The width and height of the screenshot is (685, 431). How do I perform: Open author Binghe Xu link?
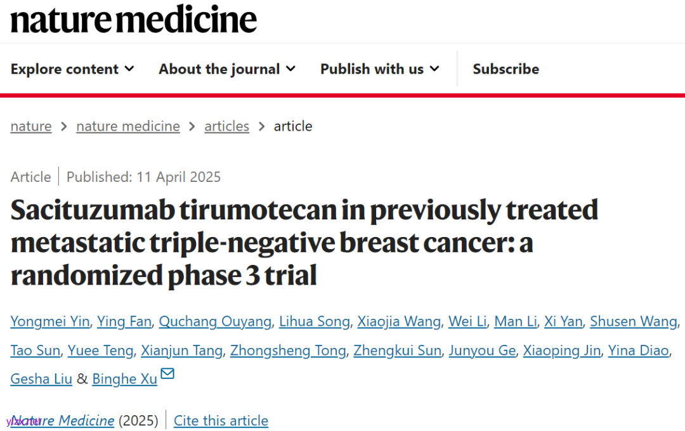tap(124, 379)
